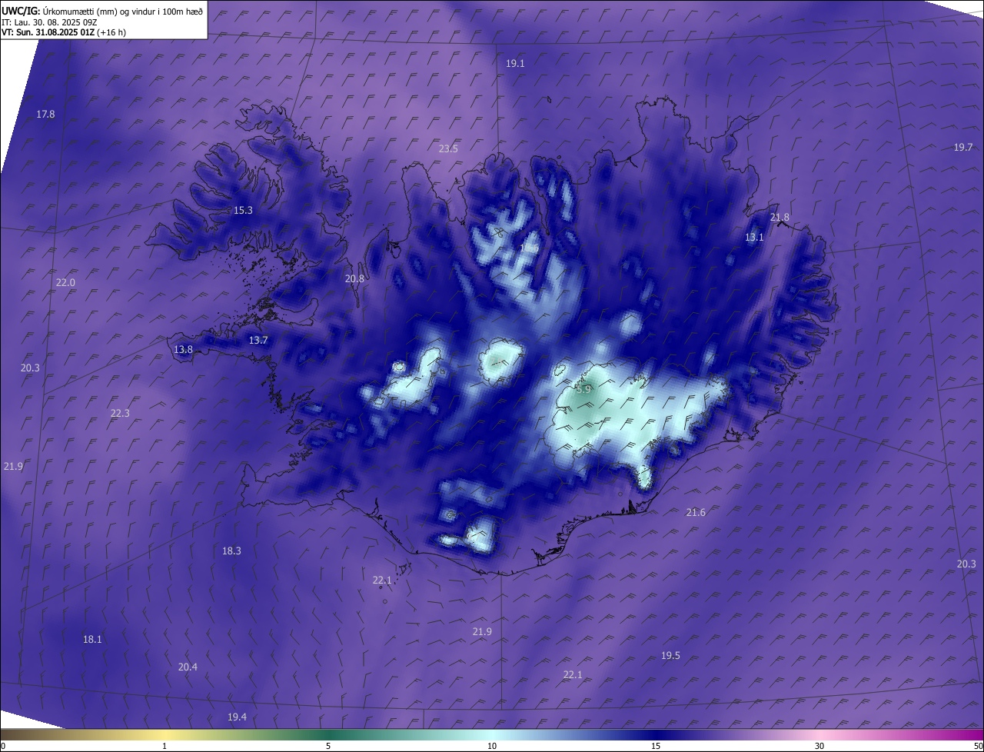Click the 5.9 value on the glacier

pyautogui.click(x=583, y=389)
